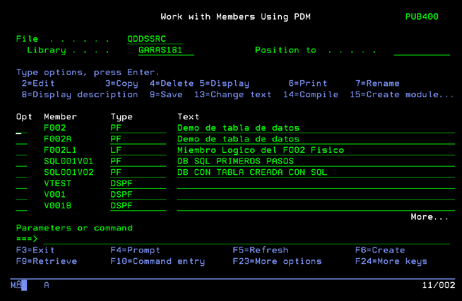
Task: Open F10=Command entry
Action: pos(157,262)
